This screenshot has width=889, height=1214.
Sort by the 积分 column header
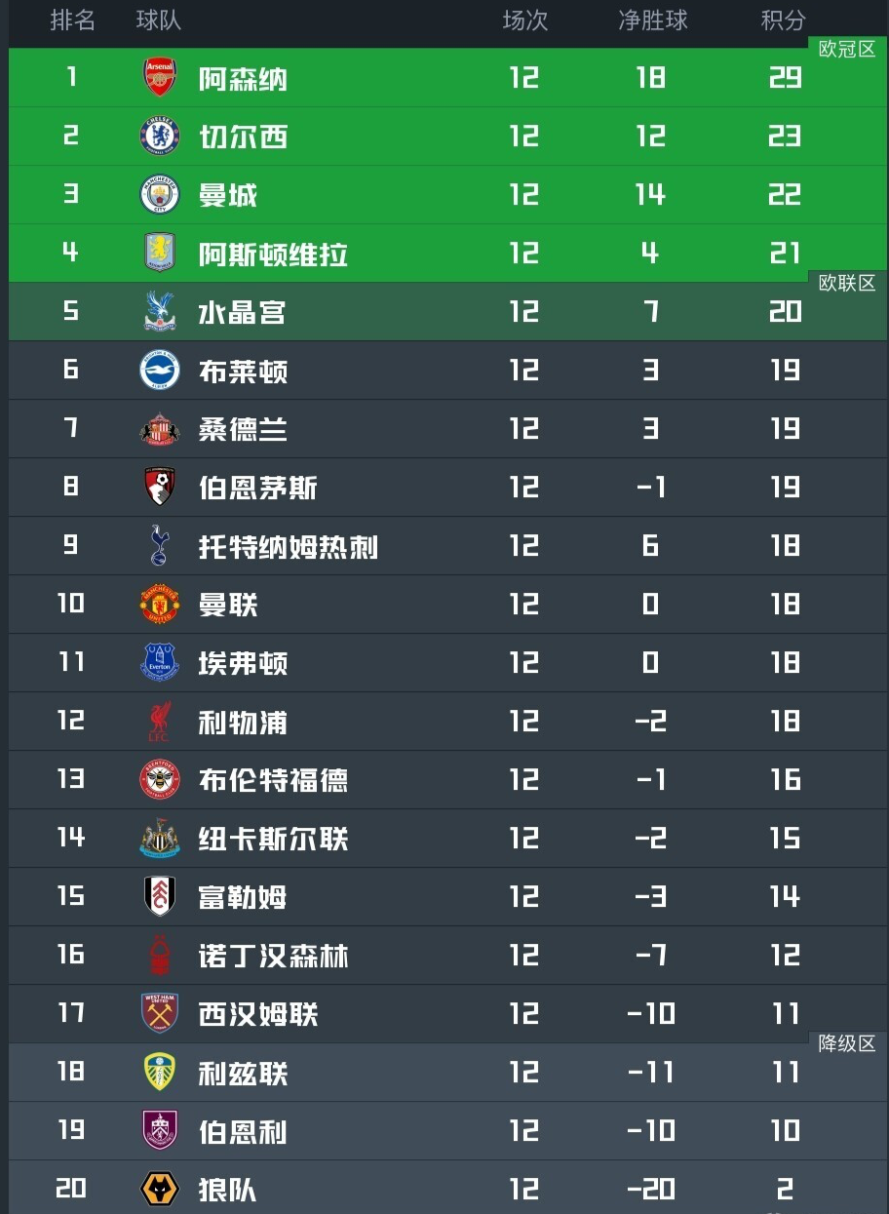click(784, 20)
